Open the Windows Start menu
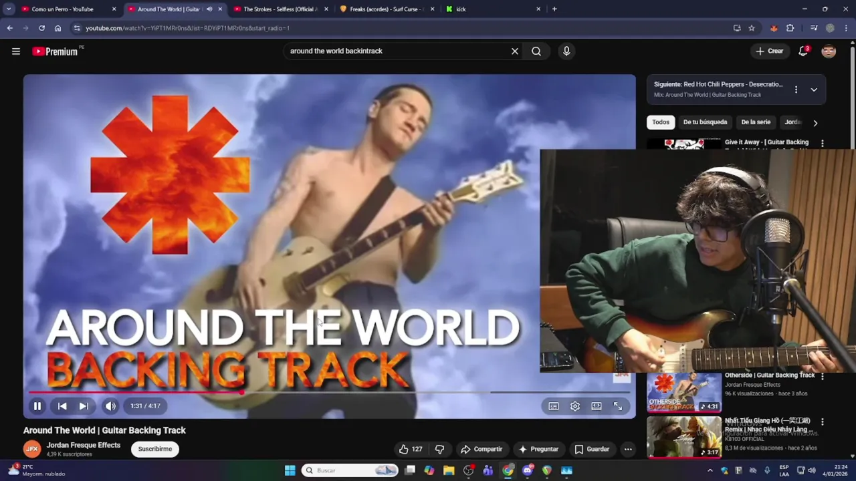Screen dimensions: 856x481 tap(290, 470)
